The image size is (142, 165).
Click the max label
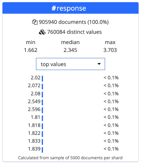tap(110, 42)
